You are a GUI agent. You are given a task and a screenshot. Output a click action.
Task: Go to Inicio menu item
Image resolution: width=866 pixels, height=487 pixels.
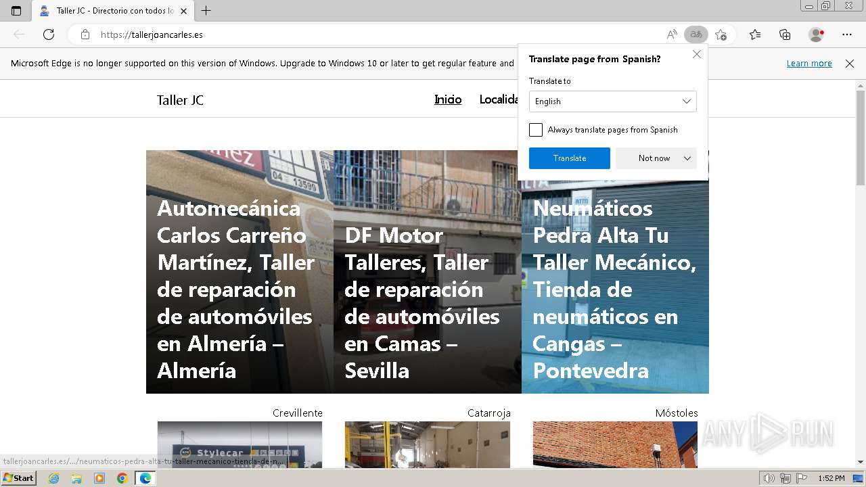(448, 99)
